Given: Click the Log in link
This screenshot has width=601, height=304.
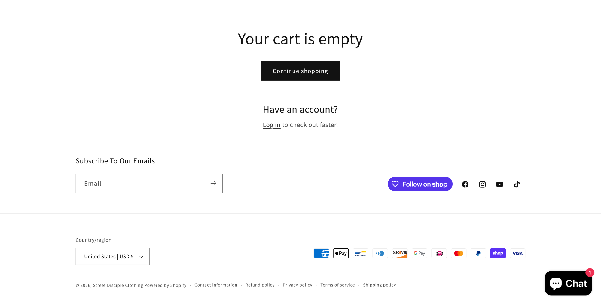Looking at the screenshot, I should pyautogui.click(x=271, y=125).
